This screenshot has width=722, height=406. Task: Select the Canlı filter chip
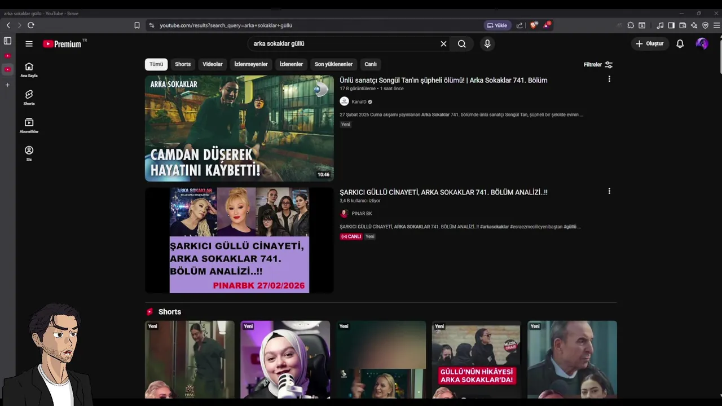point(371,64)
